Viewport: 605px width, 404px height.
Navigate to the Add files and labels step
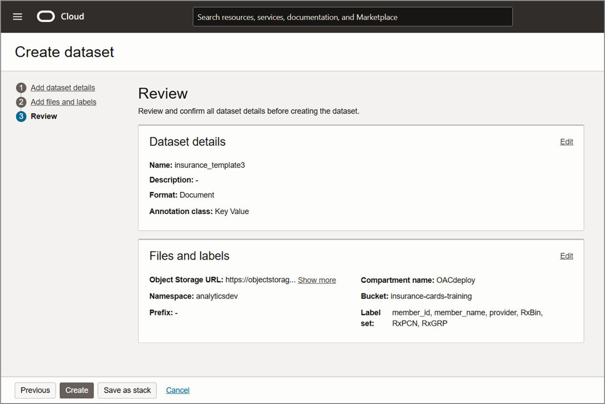point(63,102)
